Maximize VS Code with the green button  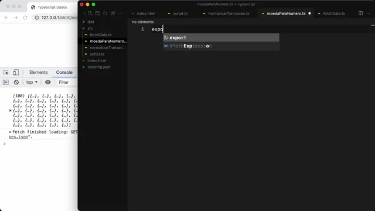click(x=94, y=4)
